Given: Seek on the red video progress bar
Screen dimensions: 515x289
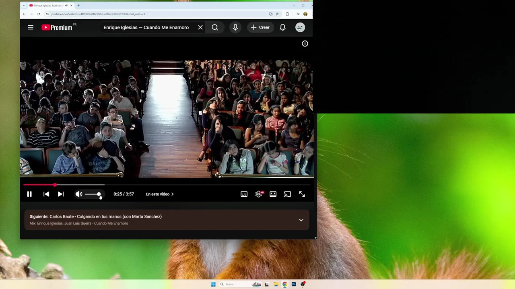Looking at the screenshot, I should pos(167,185).
